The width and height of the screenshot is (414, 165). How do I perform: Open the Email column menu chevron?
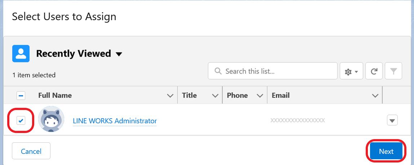(x=375, y=95)
